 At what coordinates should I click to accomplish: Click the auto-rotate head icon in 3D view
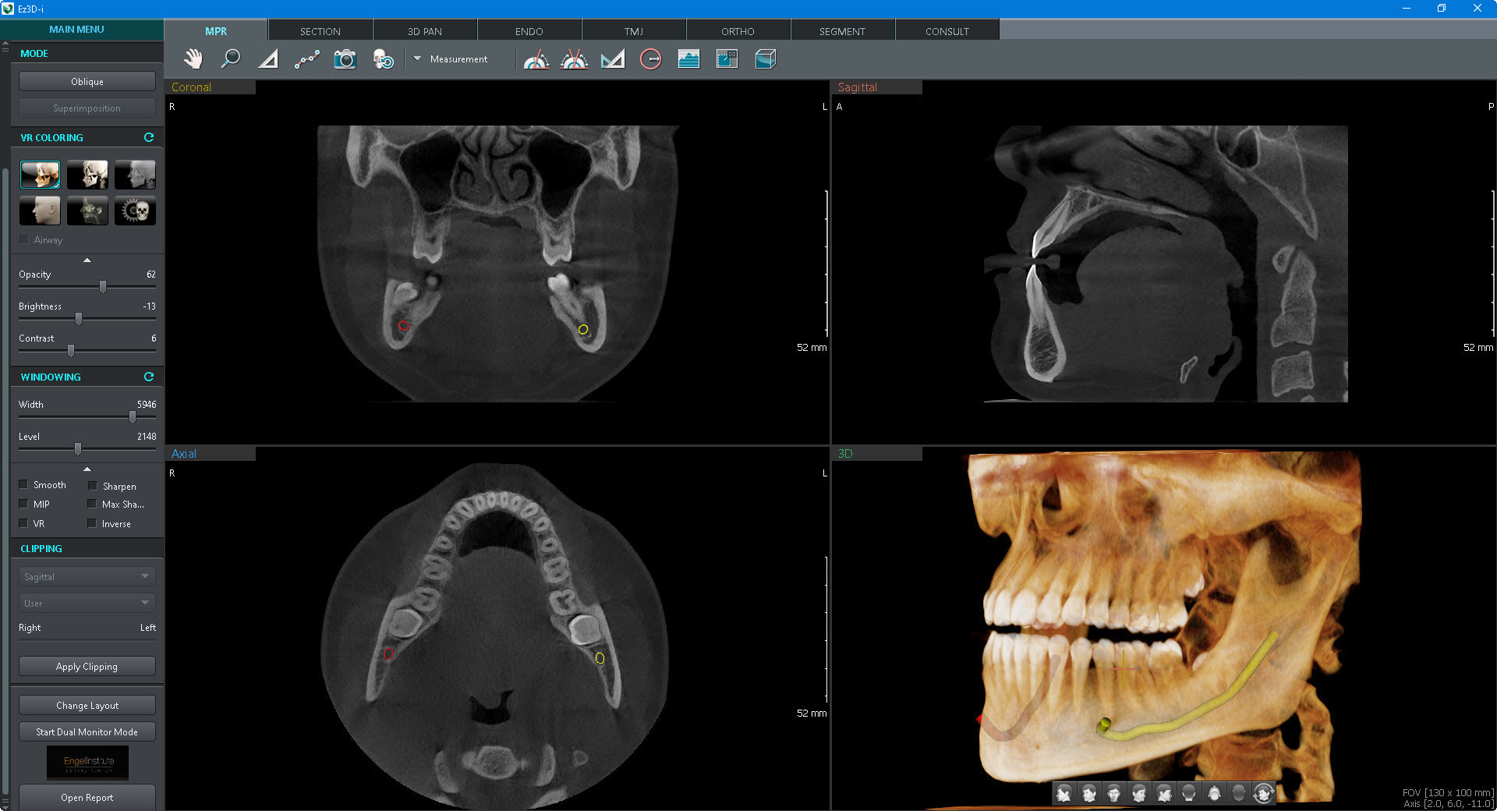tap(1263, 794)
